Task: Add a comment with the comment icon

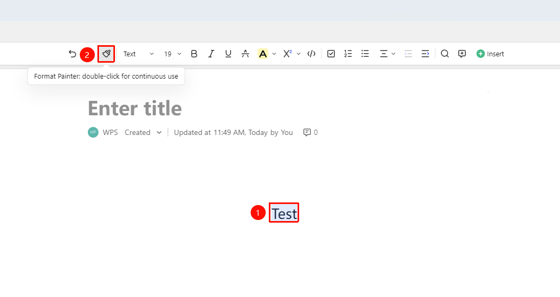Action: coord(462,54)
